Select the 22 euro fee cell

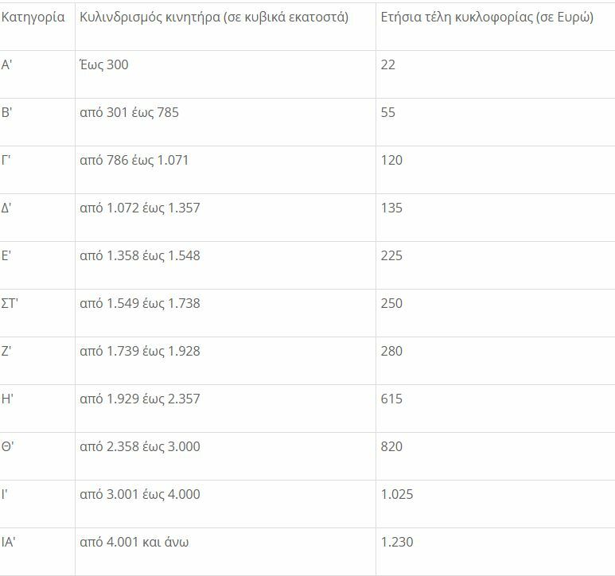tap(388, 65)
